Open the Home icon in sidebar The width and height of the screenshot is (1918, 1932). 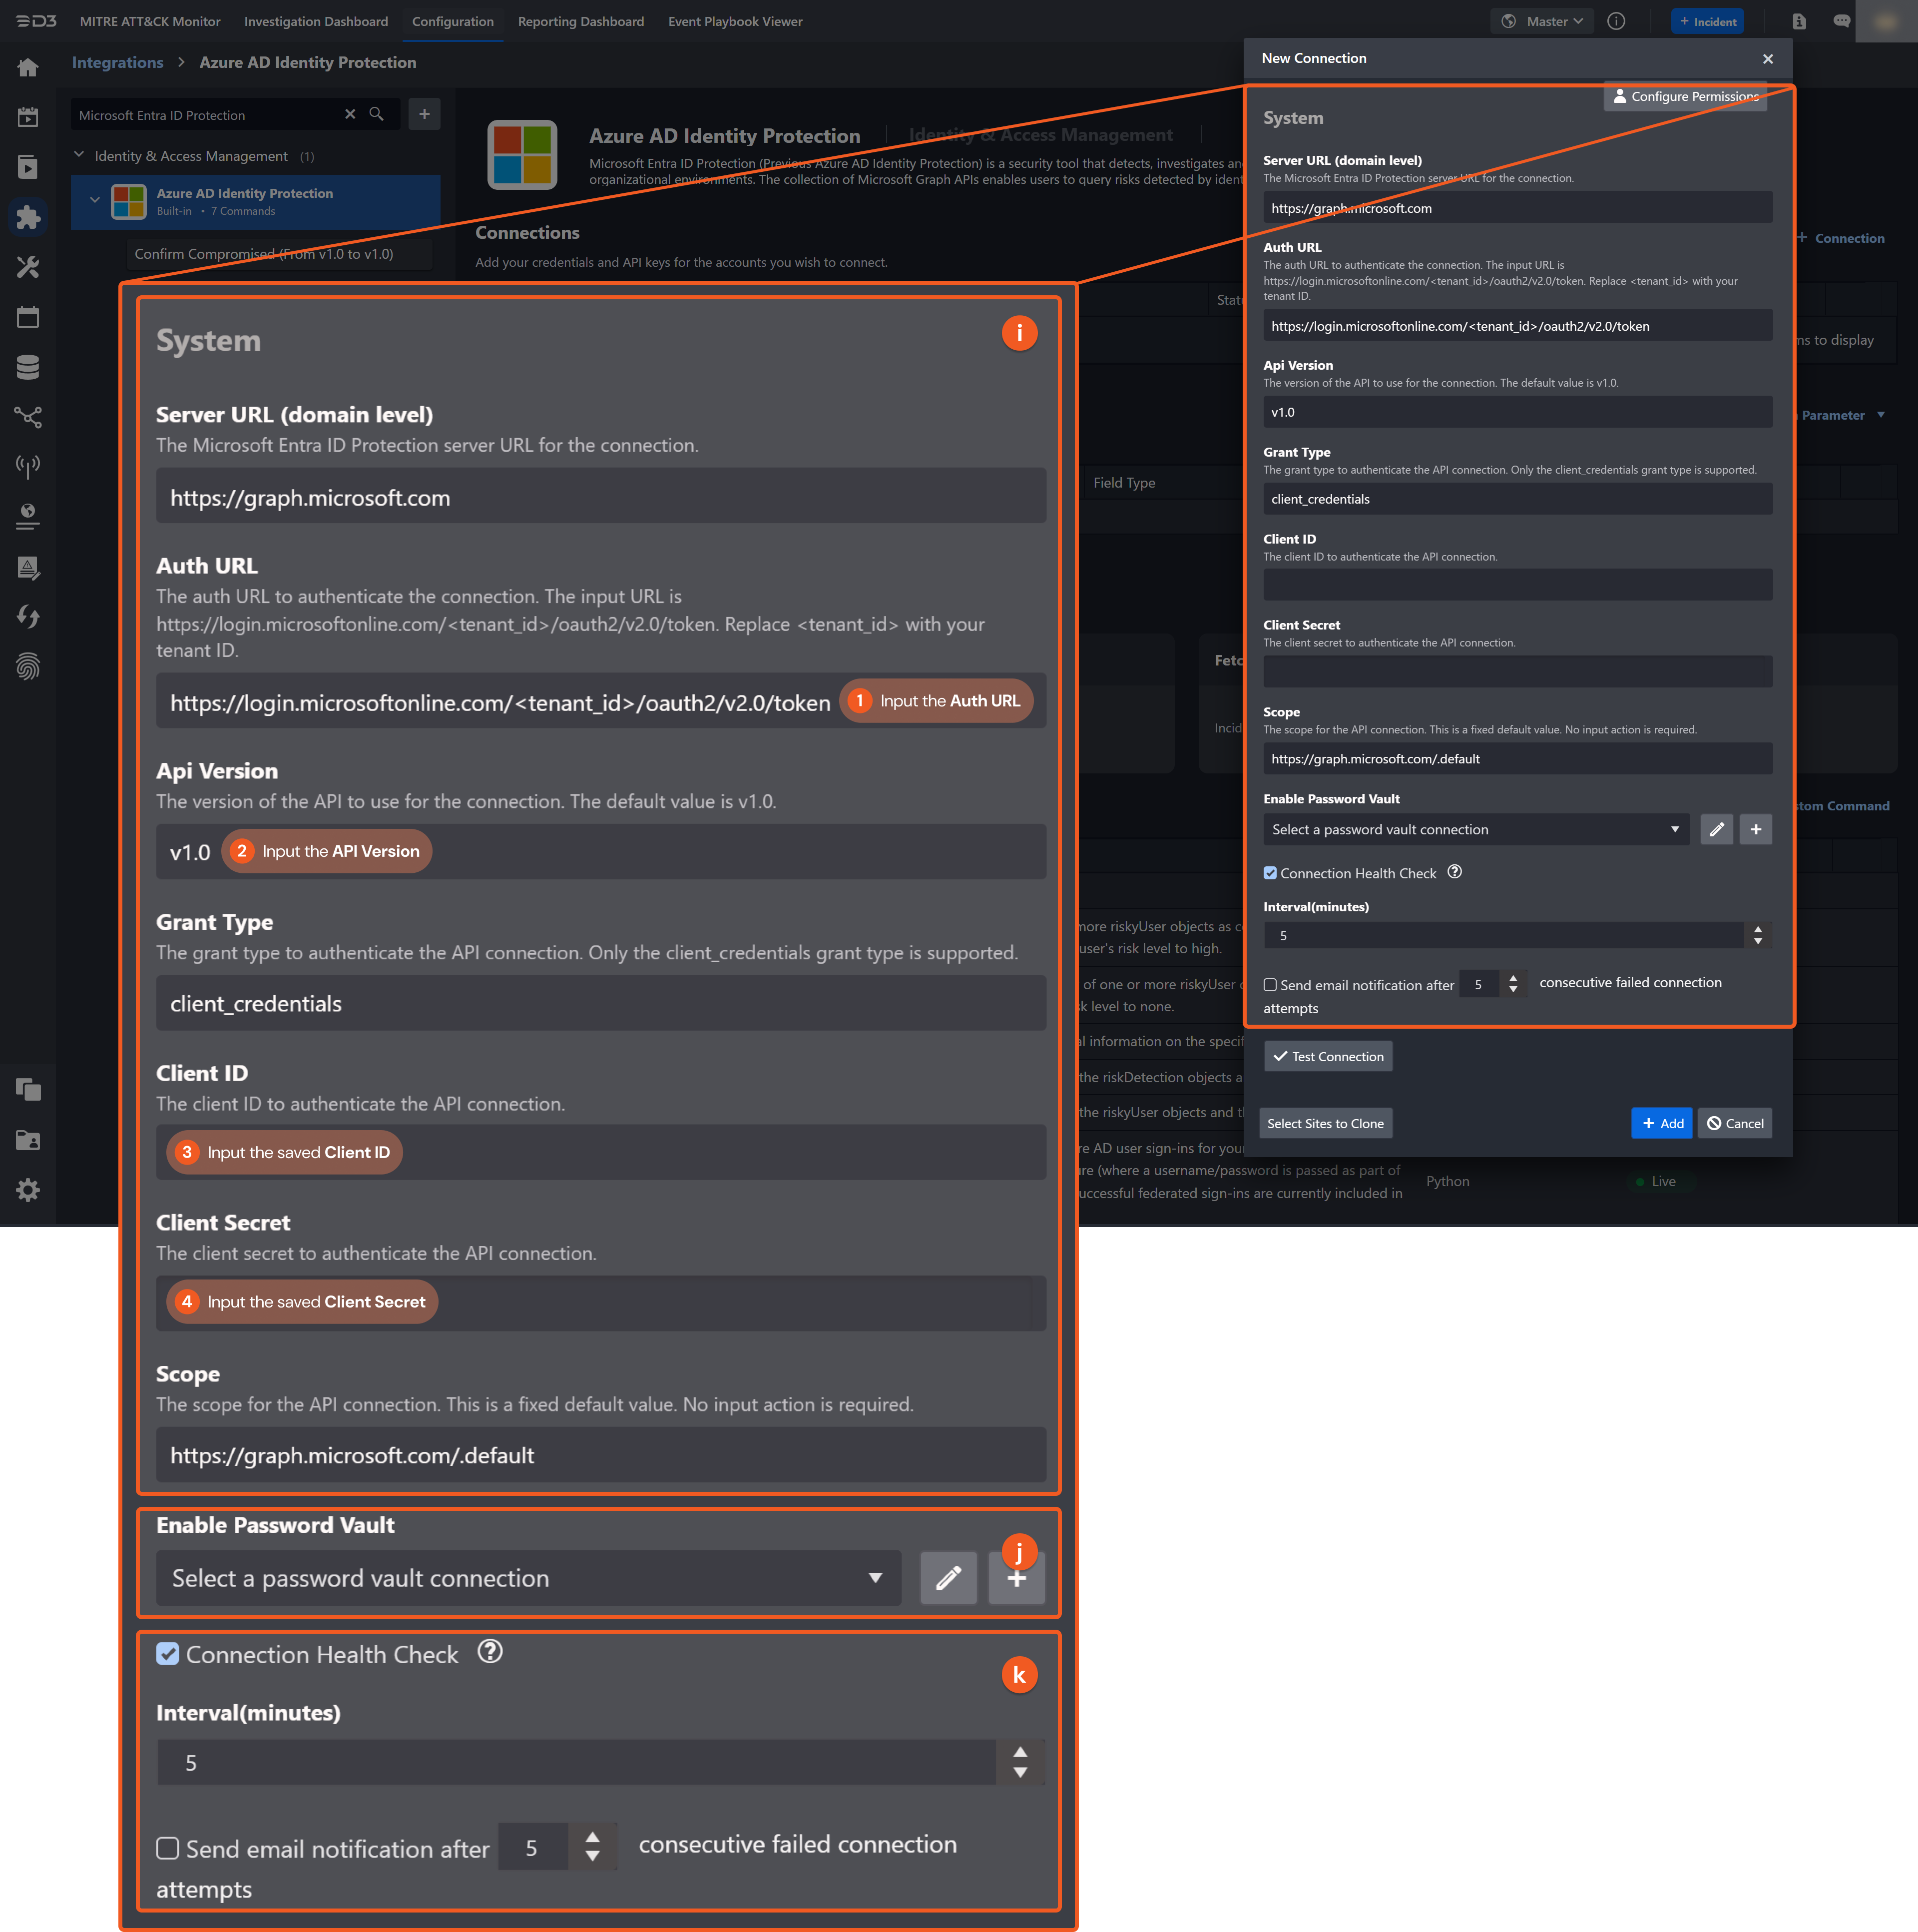28,66
